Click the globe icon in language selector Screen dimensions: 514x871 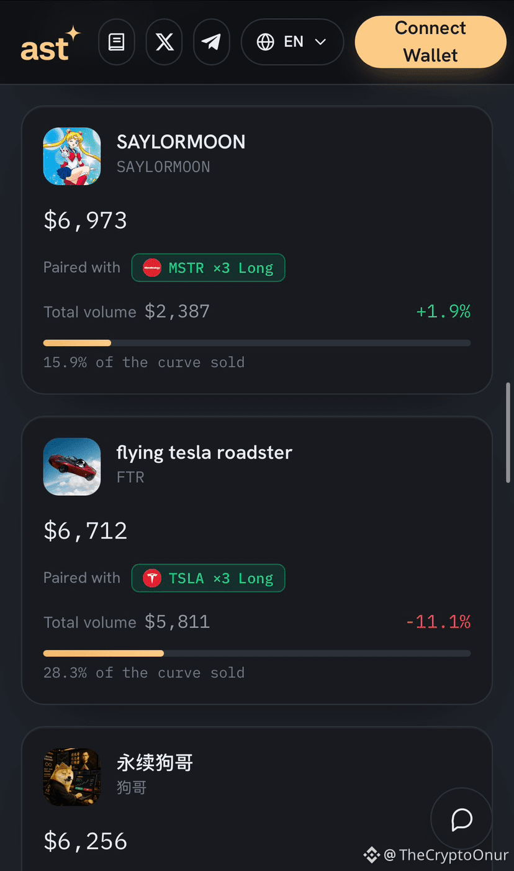click(266, 42)
